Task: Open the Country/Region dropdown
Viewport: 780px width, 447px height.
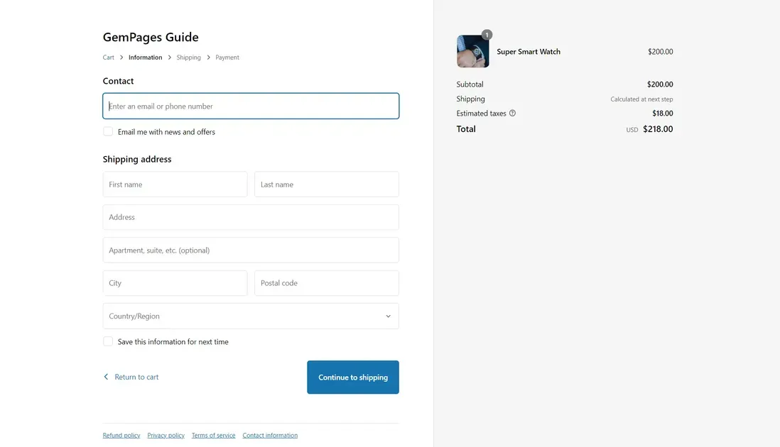Action: point(250,316)
